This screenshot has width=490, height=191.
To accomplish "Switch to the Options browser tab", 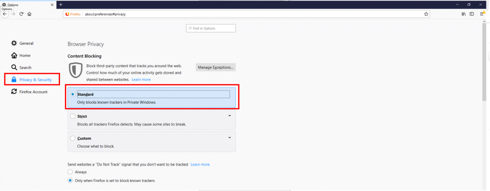I will point(28,4).
